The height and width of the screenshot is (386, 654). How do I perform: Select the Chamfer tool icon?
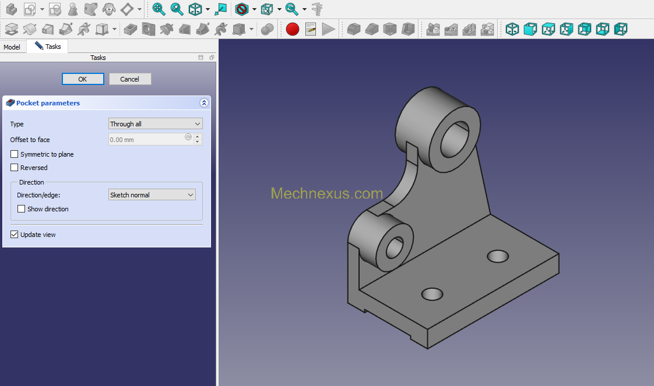pyautogui.click(x=372, y=29)
